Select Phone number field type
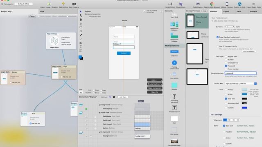Viewport: 262px width, 147px height. (x=226, y=69)
